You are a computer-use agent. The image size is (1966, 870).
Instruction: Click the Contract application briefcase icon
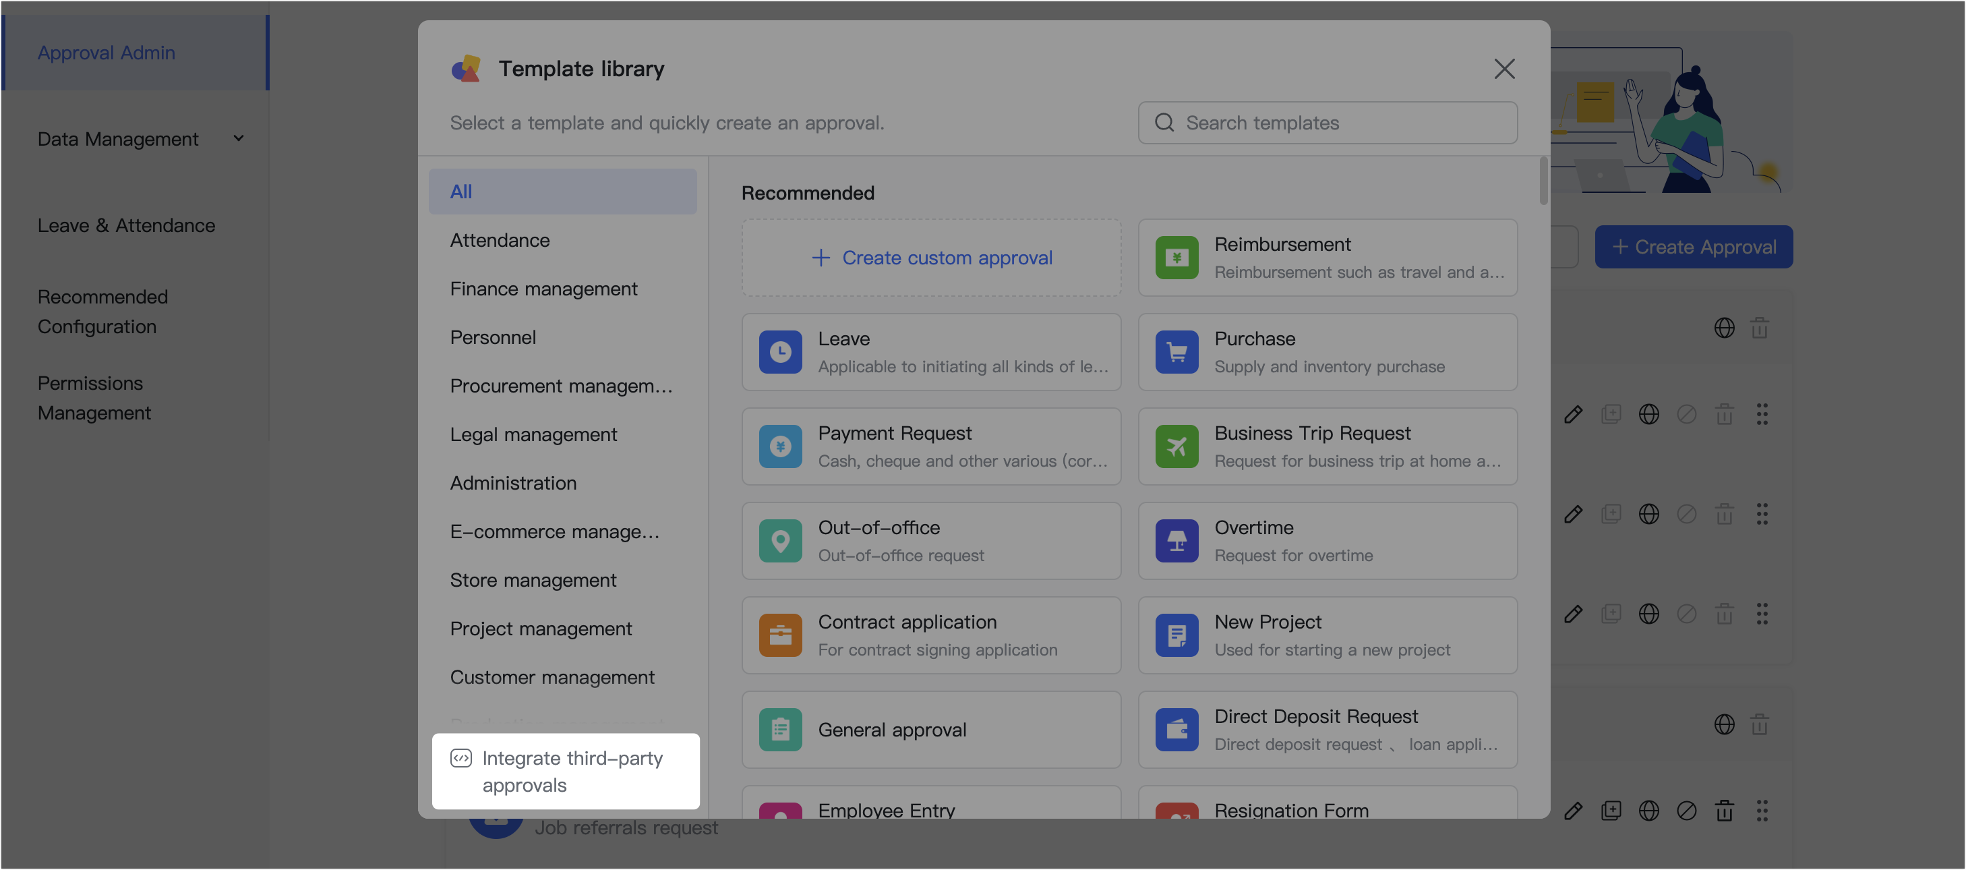click(780, 635)
